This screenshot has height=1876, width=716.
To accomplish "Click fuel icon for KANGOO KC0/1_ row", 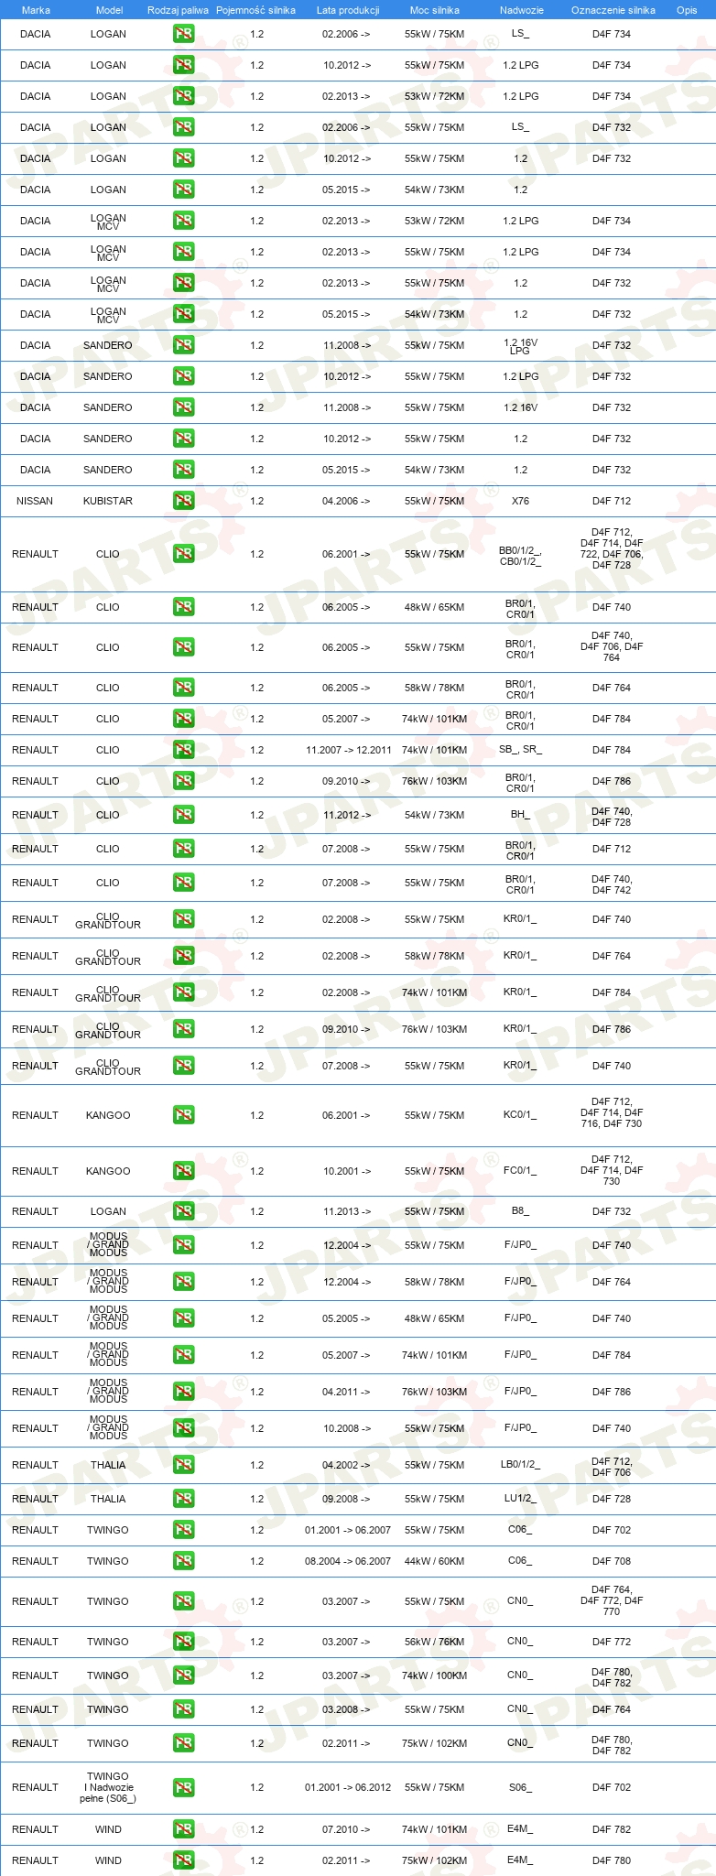I will click(184, 1115).
